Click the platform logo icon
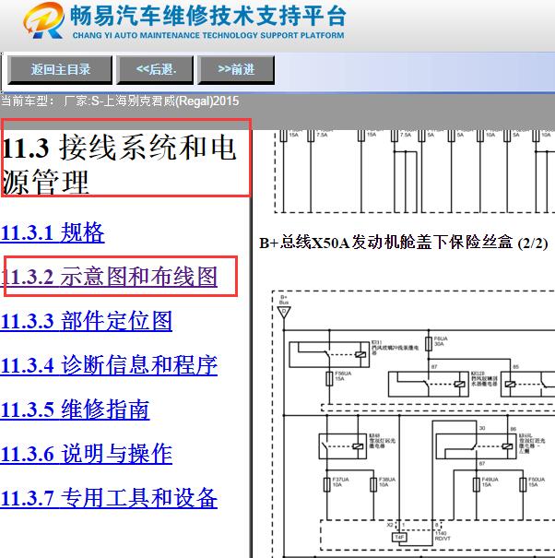555x558 pixels. coord(43,20)
